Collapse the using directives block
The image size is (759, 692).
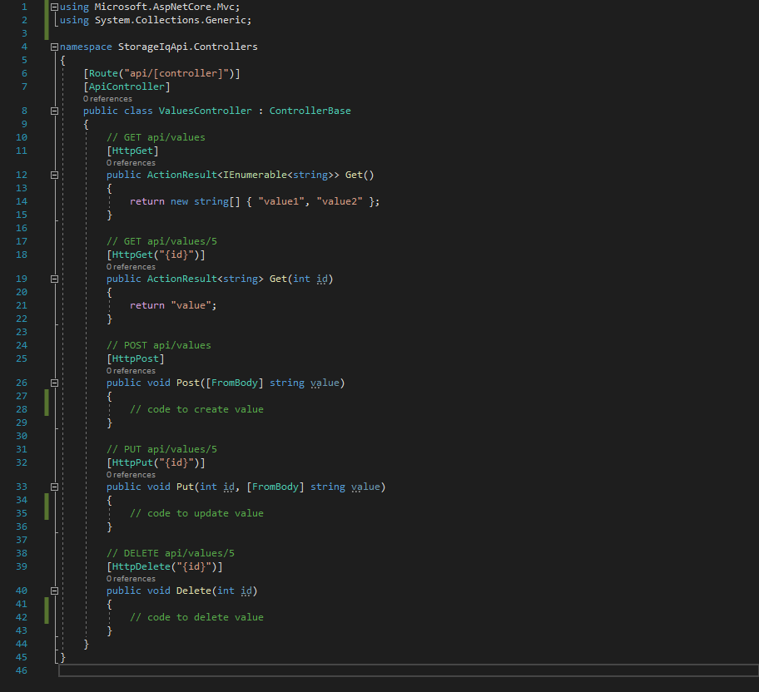coord(53,6)
